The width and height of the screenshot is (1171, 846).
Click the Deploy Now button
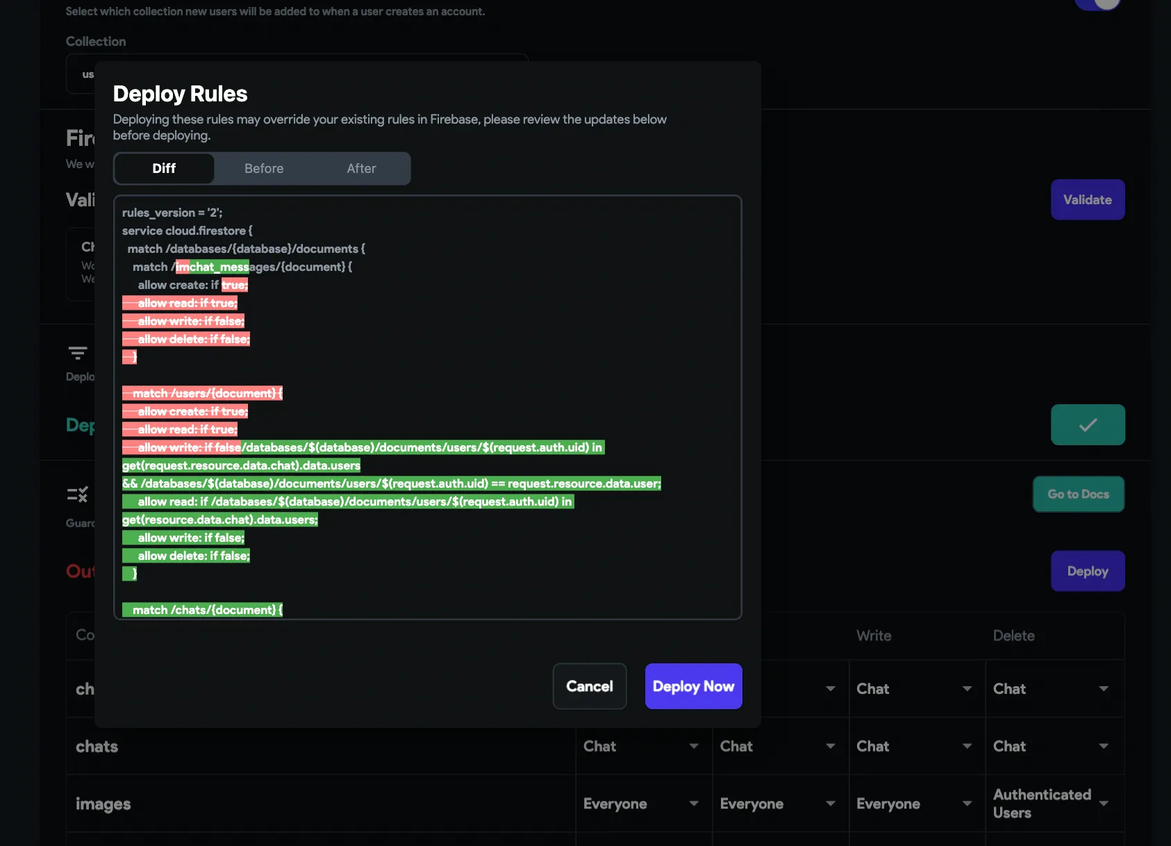click(x=693, y=686)
